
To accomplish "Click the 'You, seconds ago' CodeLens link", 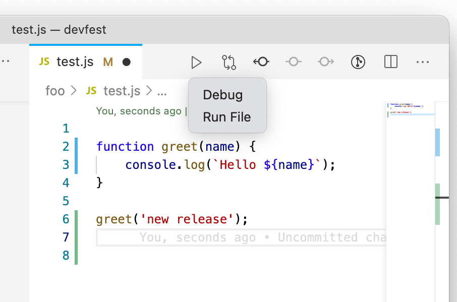I will (138, 111).
